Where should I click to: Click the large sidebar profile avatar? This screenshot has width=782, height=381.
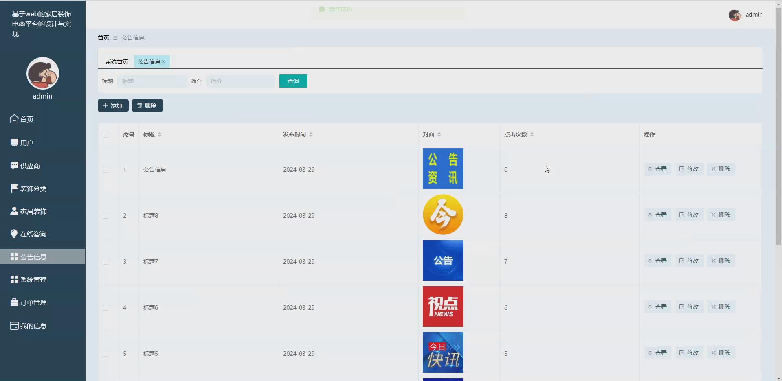click(x=43, y=73)
